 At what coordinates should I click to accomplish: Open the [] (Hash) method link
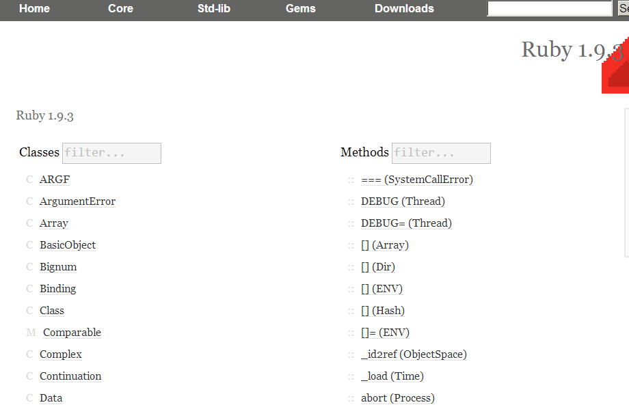click(383, 311)
